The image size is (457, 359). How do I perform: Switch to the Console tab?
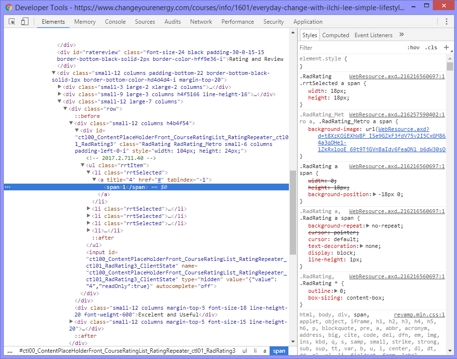[x=115, y=22]
